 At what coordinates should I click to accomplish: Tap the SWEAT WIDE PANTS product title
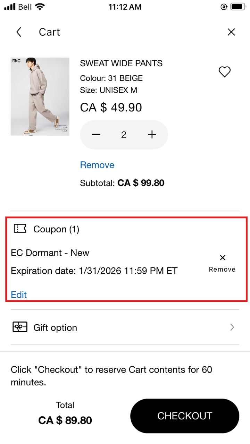point(121,63)
